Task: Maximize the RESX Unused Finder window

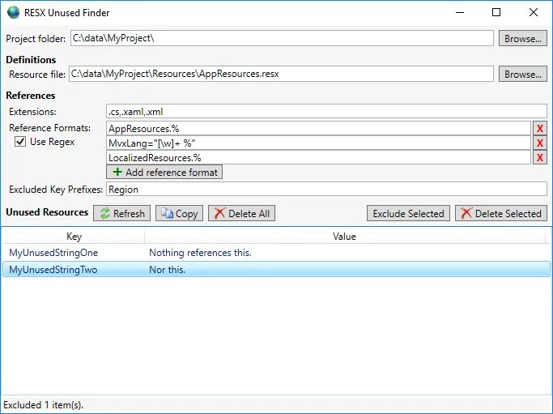Action: 496,12
